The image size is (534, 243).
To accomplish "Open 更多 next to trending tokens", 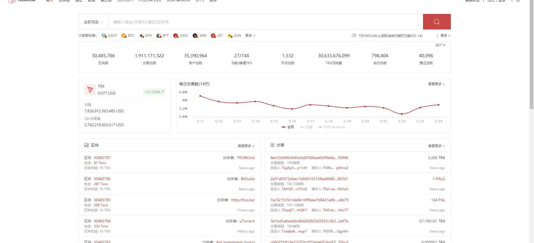I will [250, 36].
